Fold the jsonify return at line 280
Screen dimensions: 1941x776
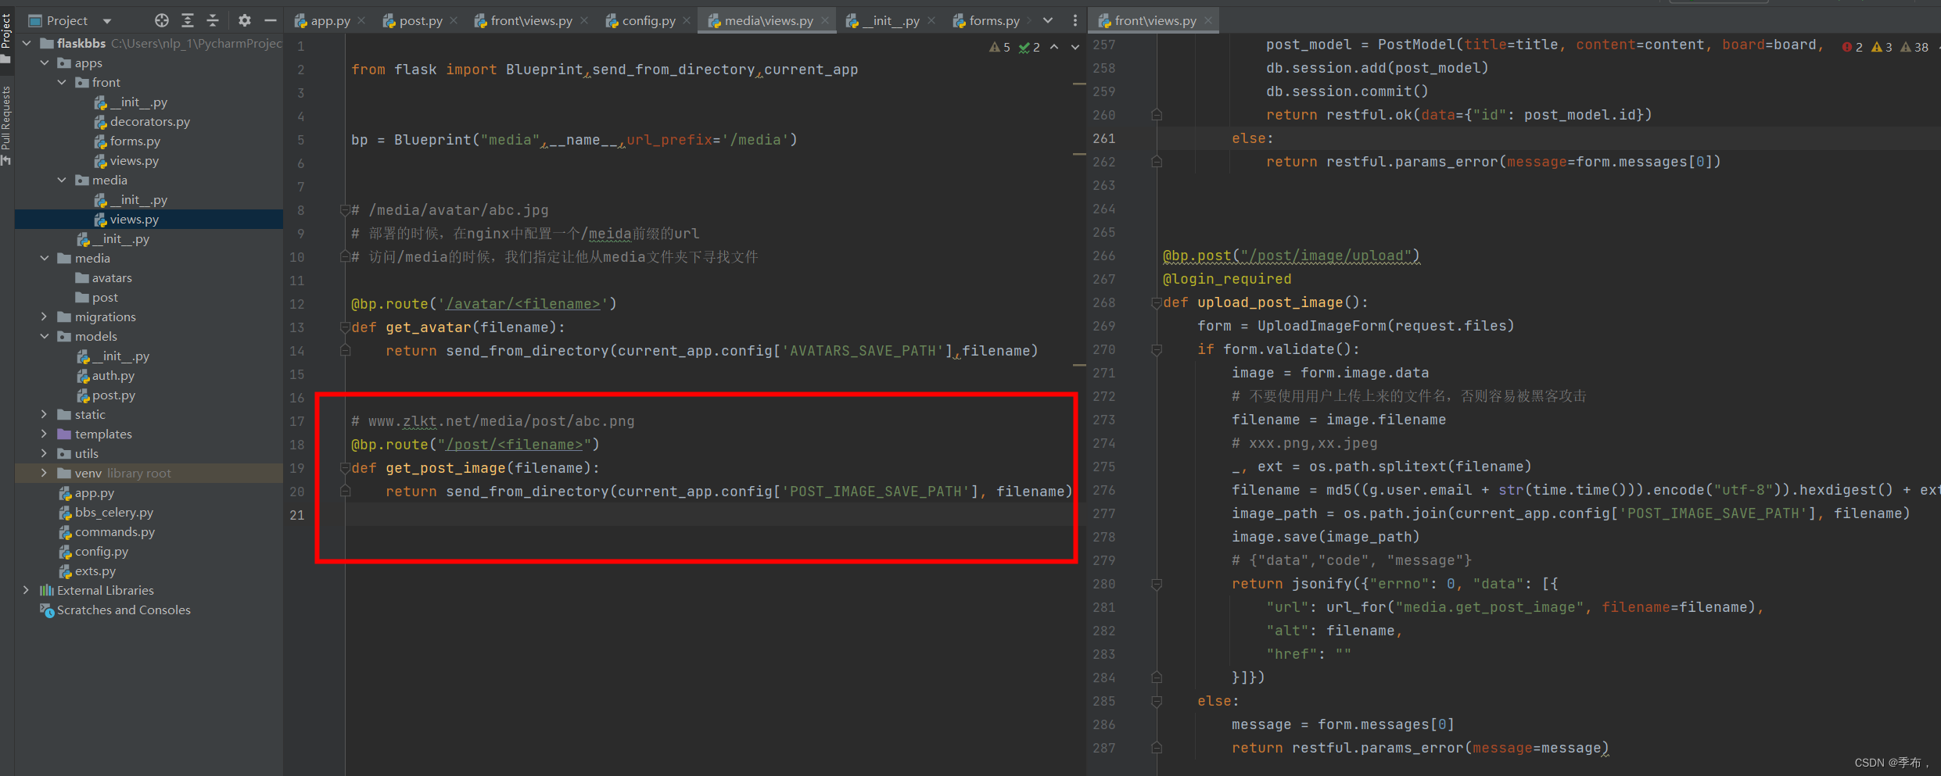tap(1157, 585)
